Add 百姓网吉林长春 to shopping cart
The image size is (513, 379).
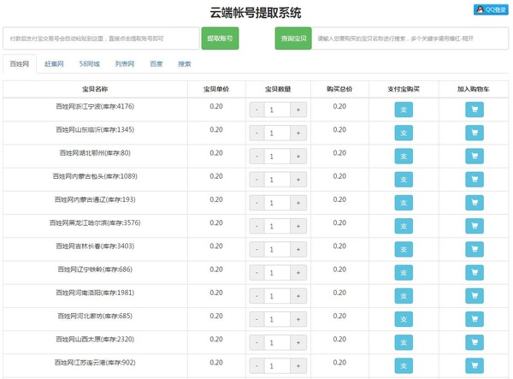(475, 250)
